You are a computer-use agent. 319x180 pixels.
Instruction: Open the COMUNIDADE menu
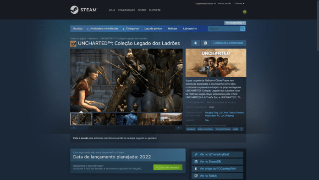[x=126, y=10]
